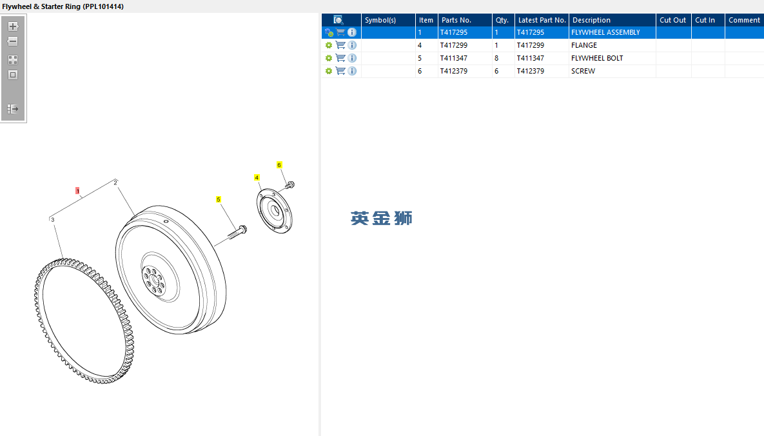Viewport: 764px width, 436px height.
Task: Click the magnifier search icon in table header
Action: (338, 20)
